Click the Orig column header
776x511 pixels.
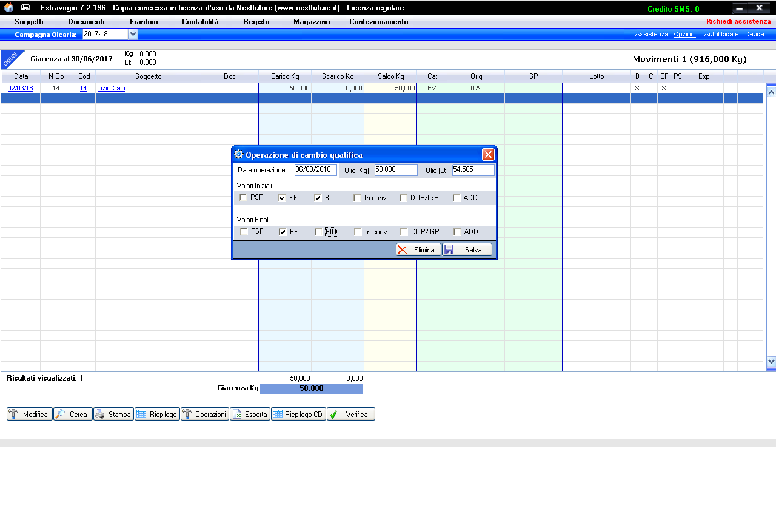(476, 76)
